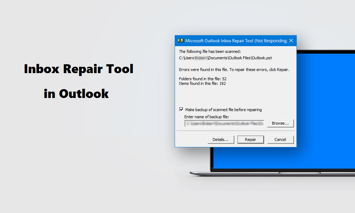
Task: Click the 'Enter name of backup file:' label
Action: [207, 117]
